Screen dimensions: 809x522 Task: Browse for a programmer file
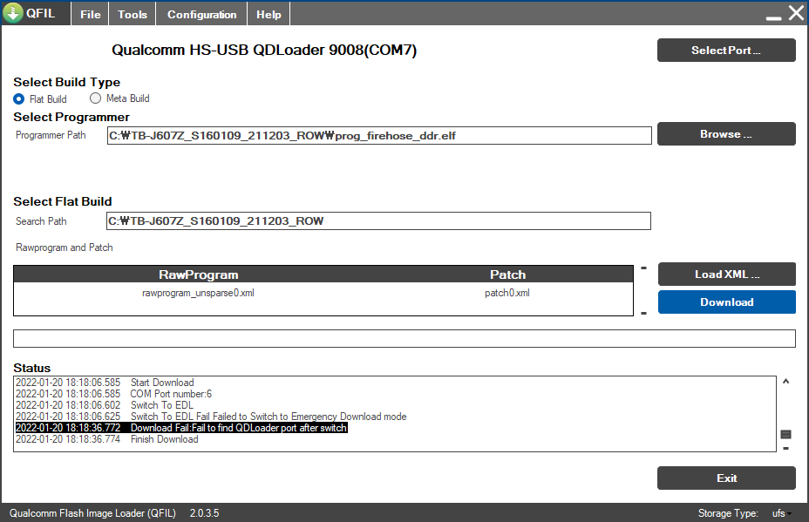tap(726, 134)
